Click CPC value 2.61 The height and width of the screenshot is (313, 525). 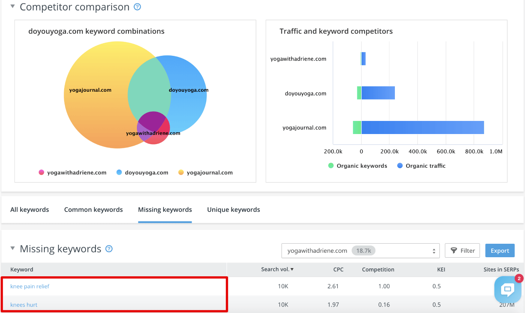pyautogui.click(x=333, y=286)
